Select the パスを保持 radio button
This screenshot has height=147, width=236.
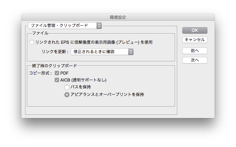click(67, 87)
